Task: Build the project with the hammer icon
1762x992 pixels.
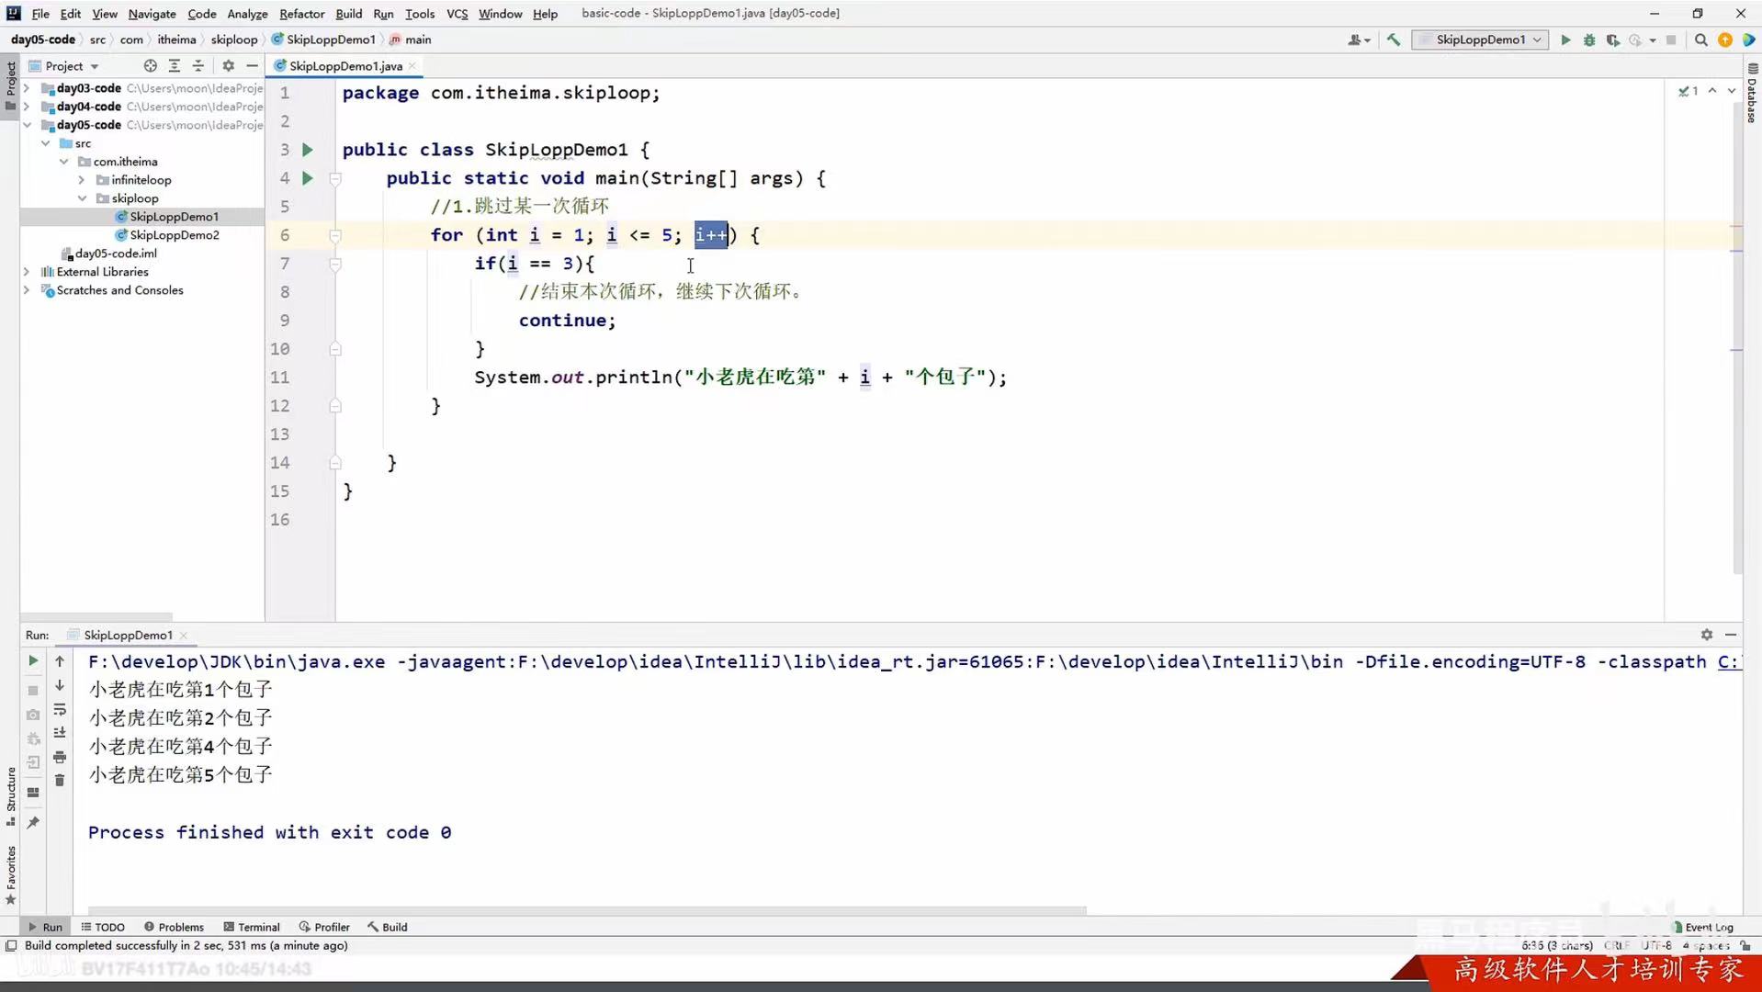Action: [x=1393, y=39]
